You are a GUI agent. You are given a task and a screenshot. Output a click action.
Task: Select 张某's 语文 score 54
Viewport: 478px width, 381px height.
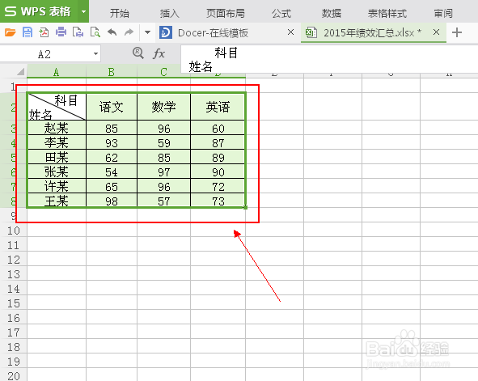pyautogui.click(x=112, y=171)
